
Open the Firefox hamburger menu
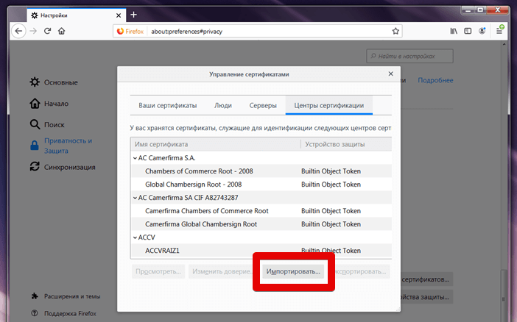[499, 31]
